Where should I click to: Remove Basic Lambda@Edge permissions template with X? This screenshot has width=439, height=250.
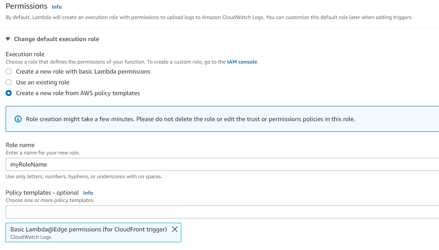(175, 229)
